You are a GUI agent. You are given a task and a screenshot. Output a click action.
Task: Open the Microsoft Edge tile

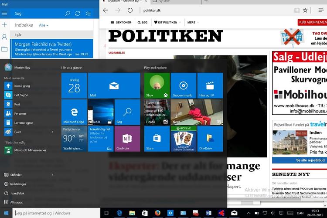pyautogui.click(x=74, y=112)
